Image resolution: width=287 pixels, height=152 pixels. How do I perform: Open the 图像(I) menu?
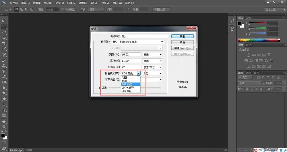point(37,3)
